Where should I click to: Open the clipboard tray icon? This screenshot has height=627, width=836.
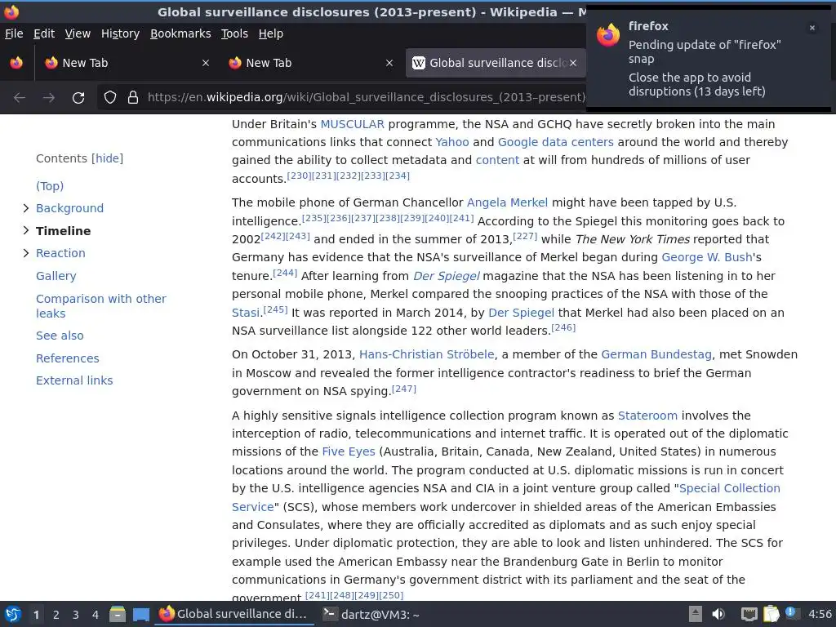(771, 614)
